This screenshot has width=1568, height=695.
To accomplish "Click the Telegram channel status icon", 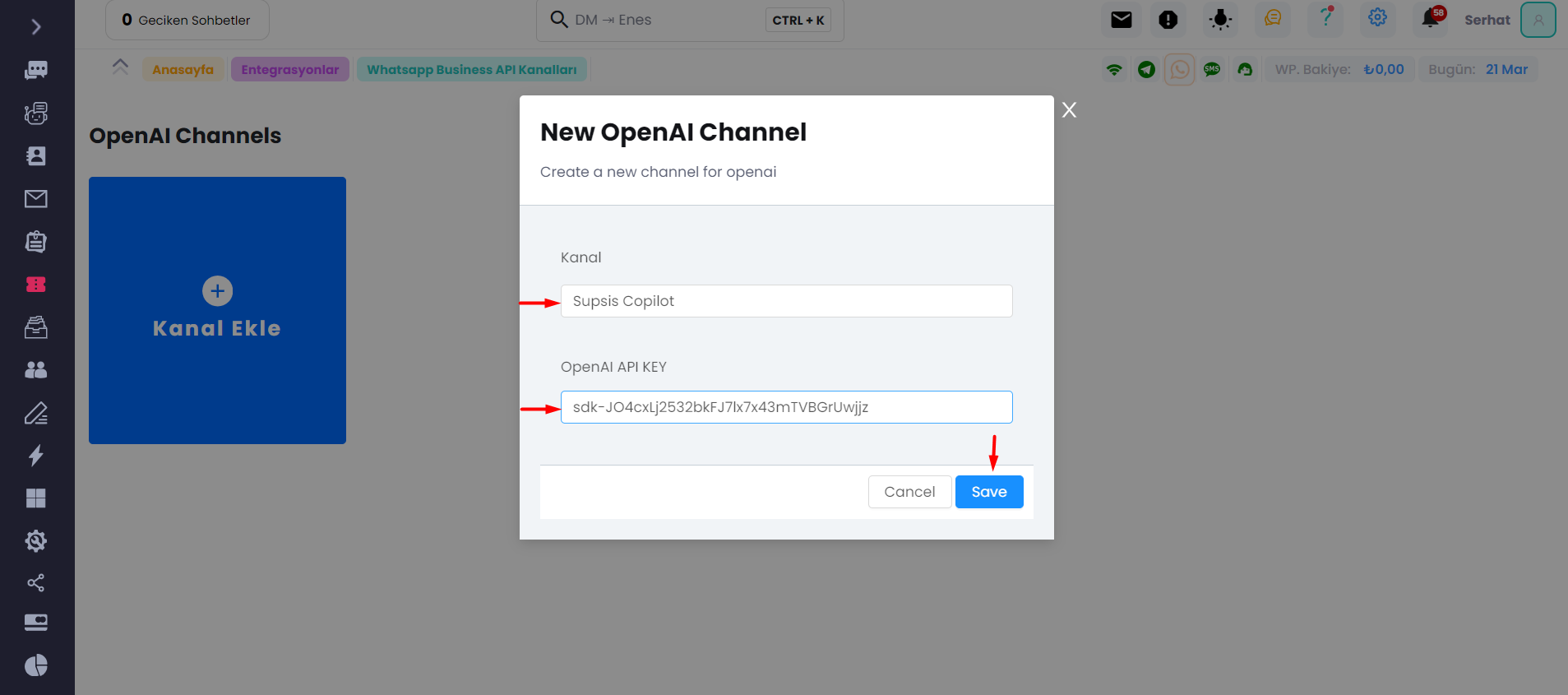I will click(x=1147, y=70).
